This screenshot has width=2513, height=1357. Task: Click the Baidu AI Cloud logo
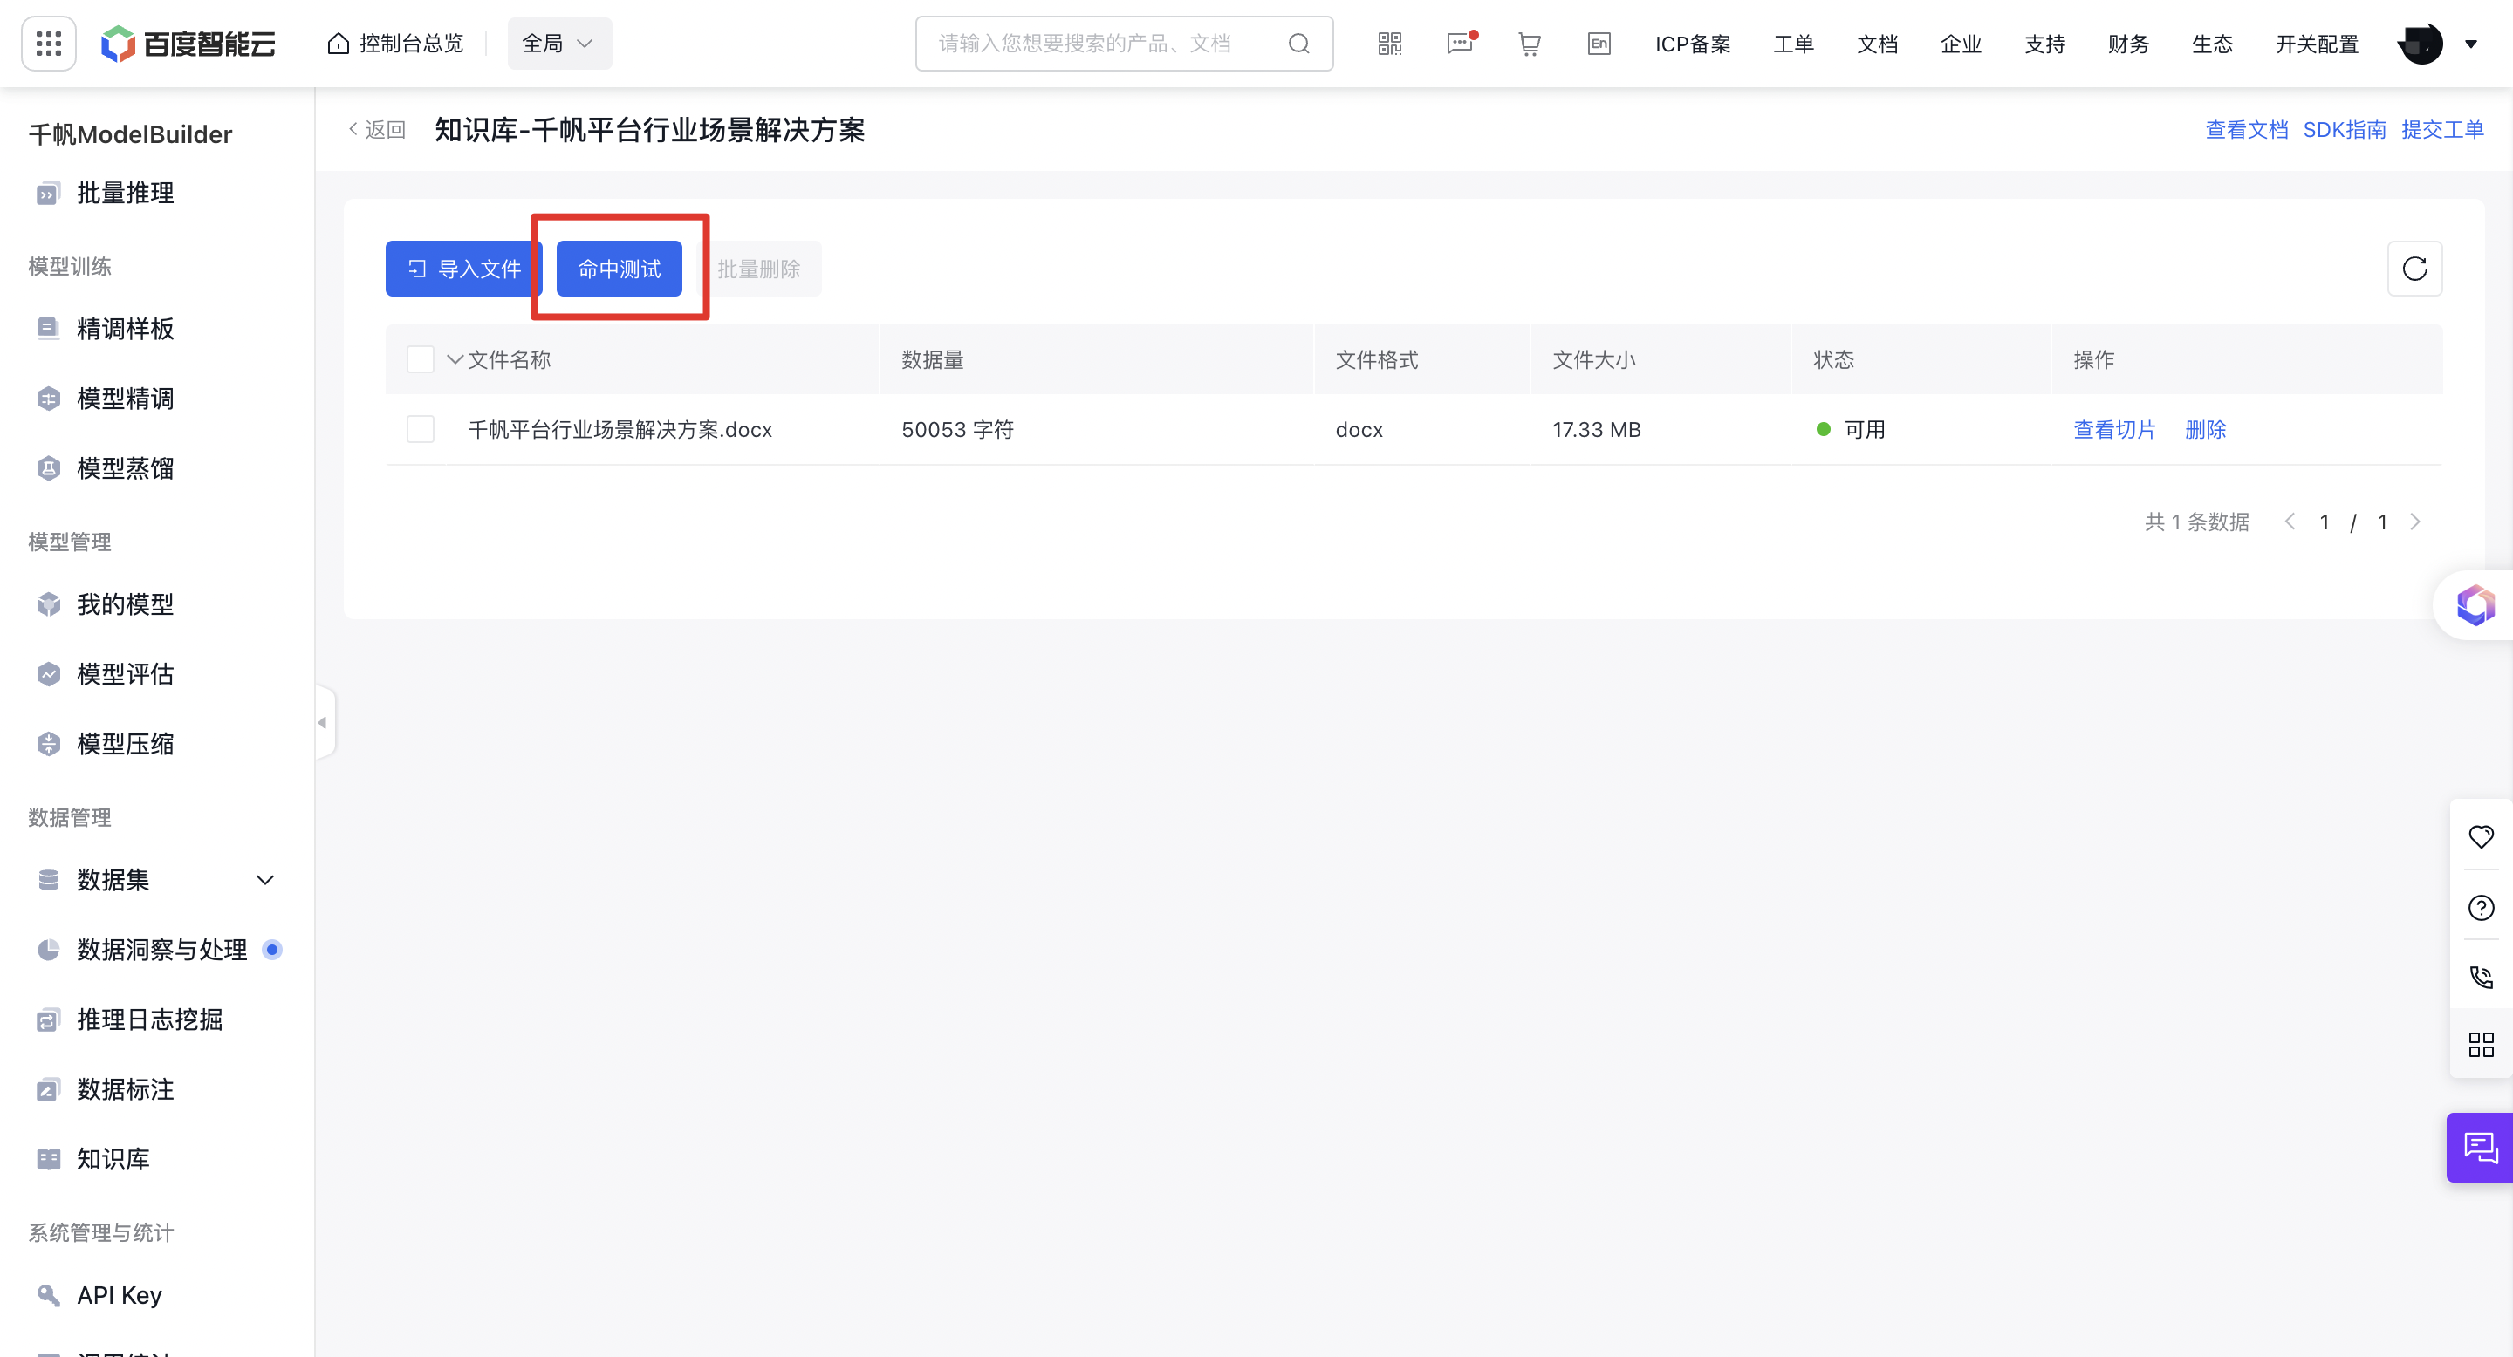point(188,44)
